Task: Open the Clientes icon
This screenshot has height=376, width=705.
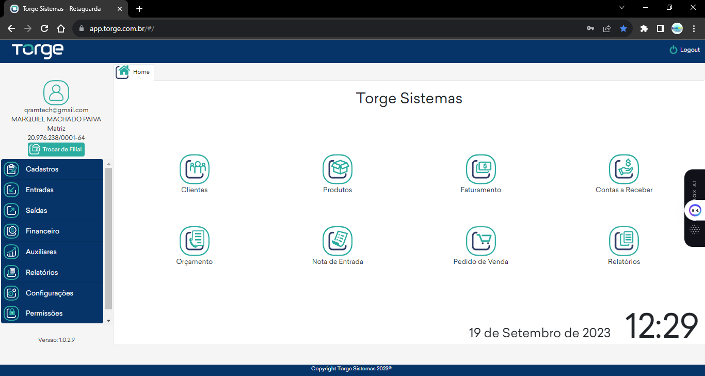Action: (195, 169)
